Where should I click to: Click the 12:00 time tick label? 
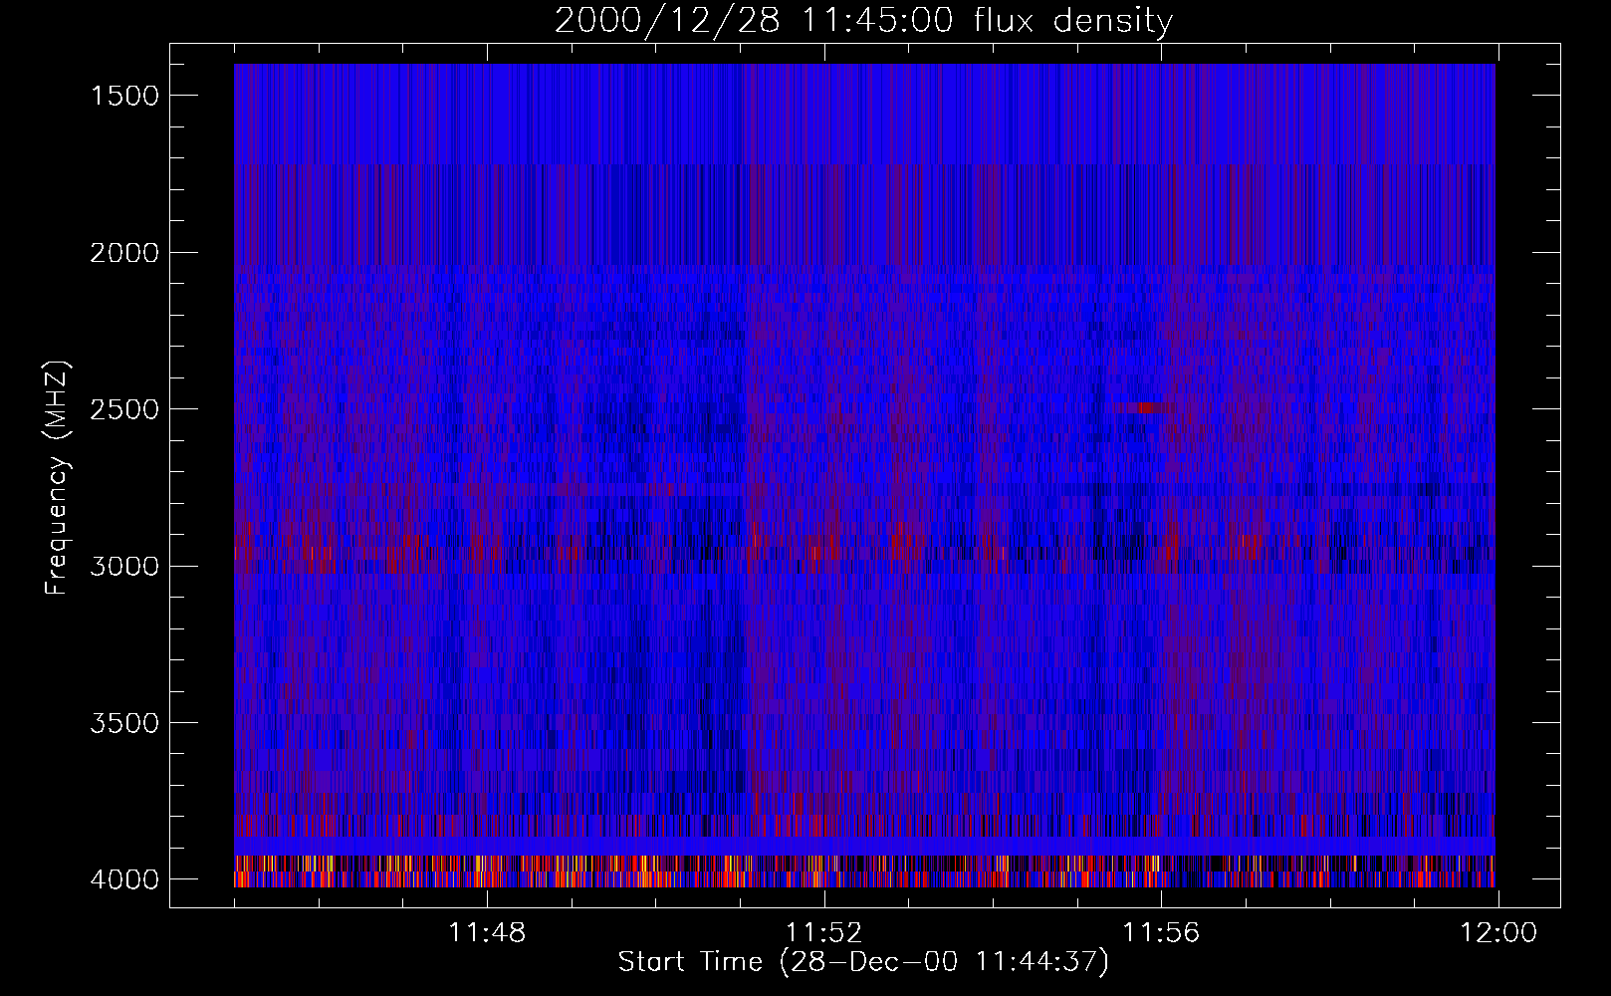point(1498,933)
